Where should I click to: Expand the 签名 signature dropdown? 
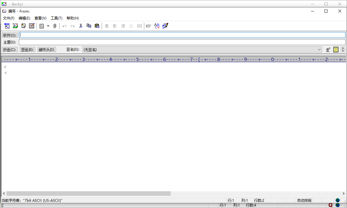319,50
